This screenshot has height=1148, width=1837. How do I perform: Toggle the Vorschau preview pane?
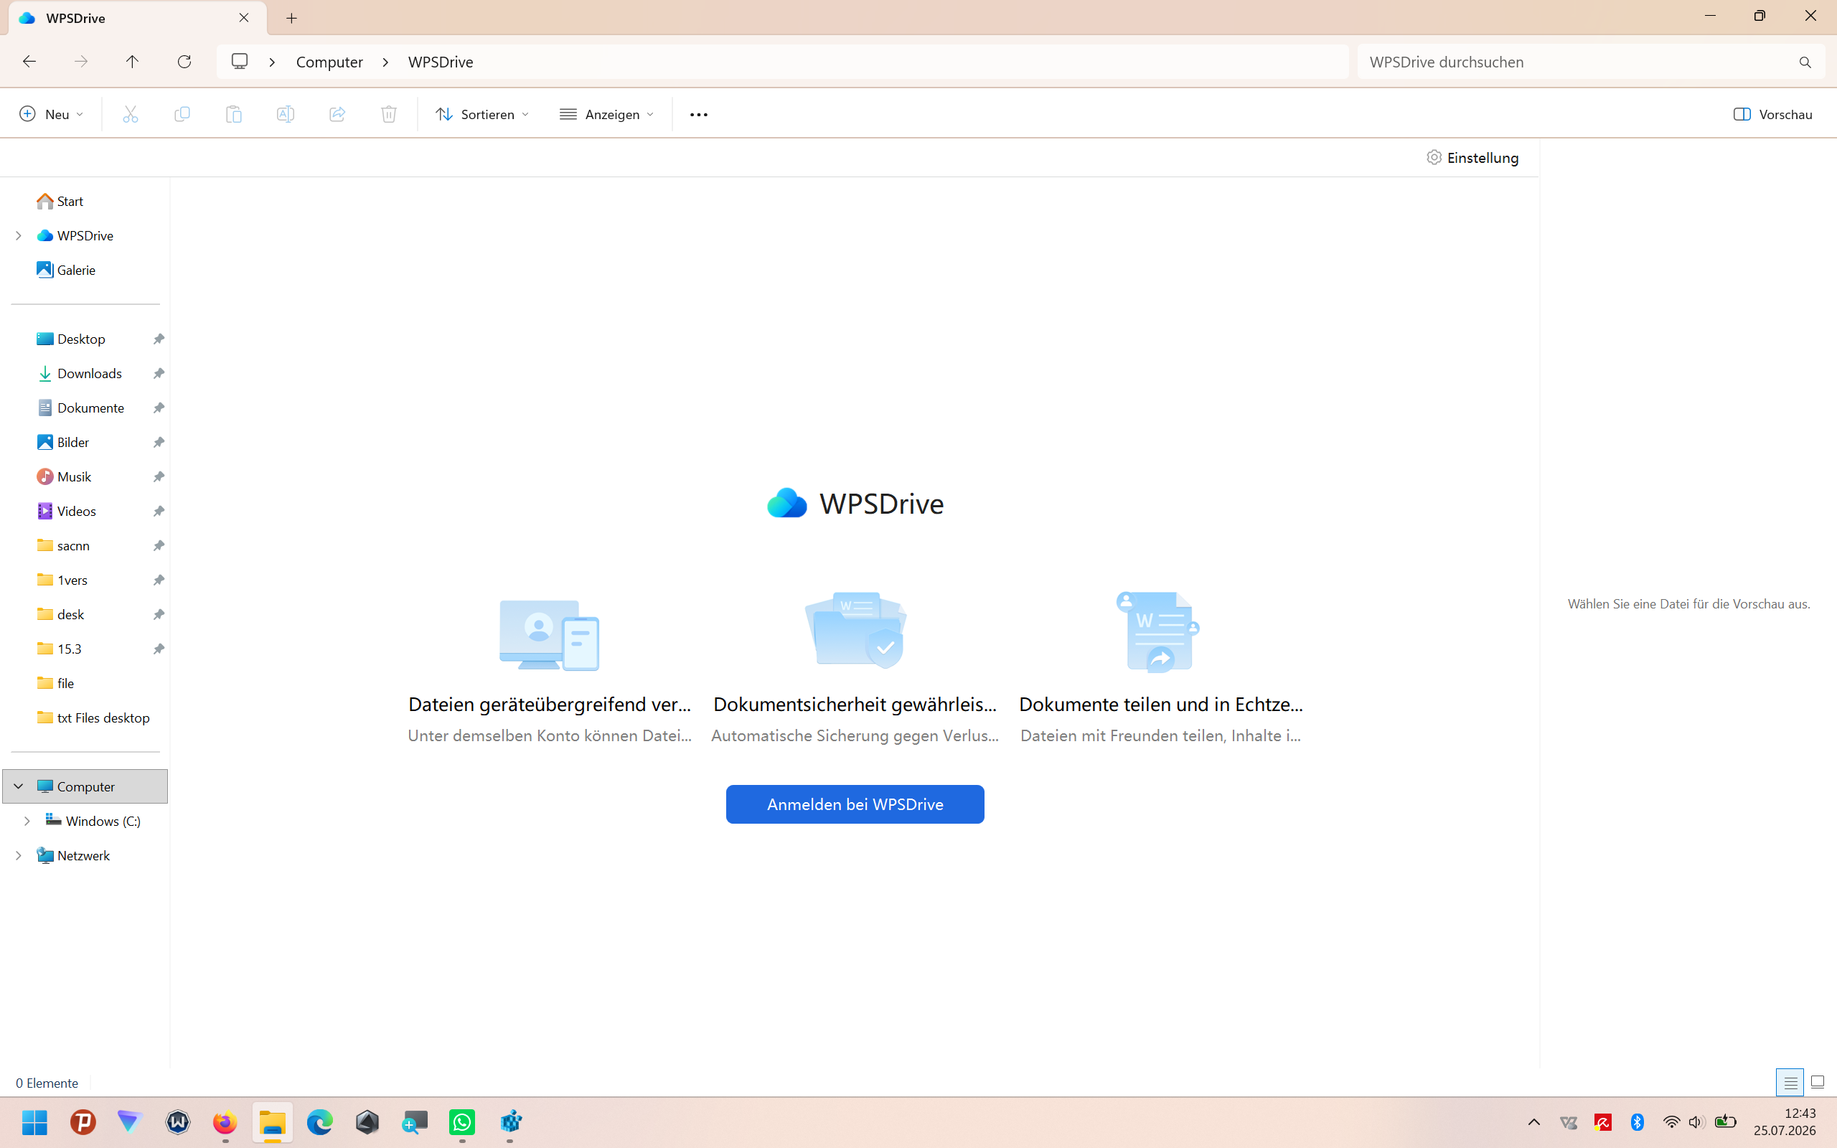(1773, 114)
